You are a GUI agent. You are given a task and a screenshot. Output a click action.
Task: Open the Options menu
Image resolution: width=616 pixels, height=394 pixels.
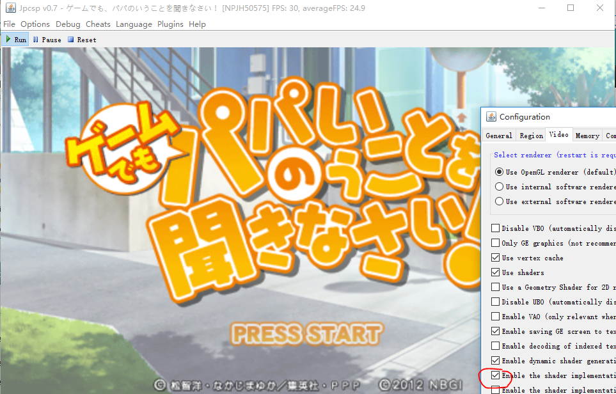(35, 24)
